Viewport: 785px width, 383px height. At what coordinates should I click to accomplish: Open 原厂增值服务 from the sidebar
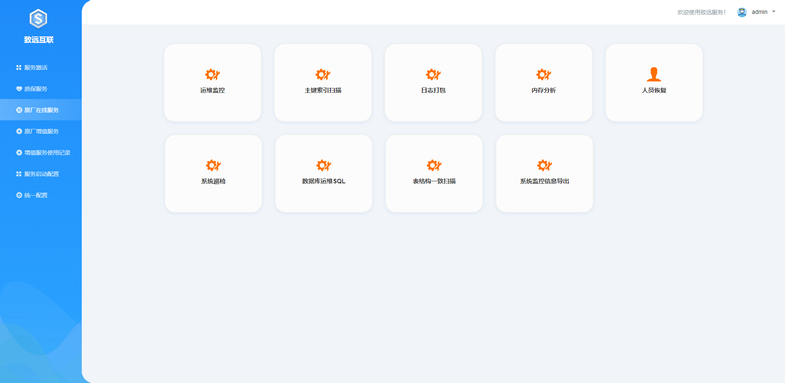(x=41, y=131)
